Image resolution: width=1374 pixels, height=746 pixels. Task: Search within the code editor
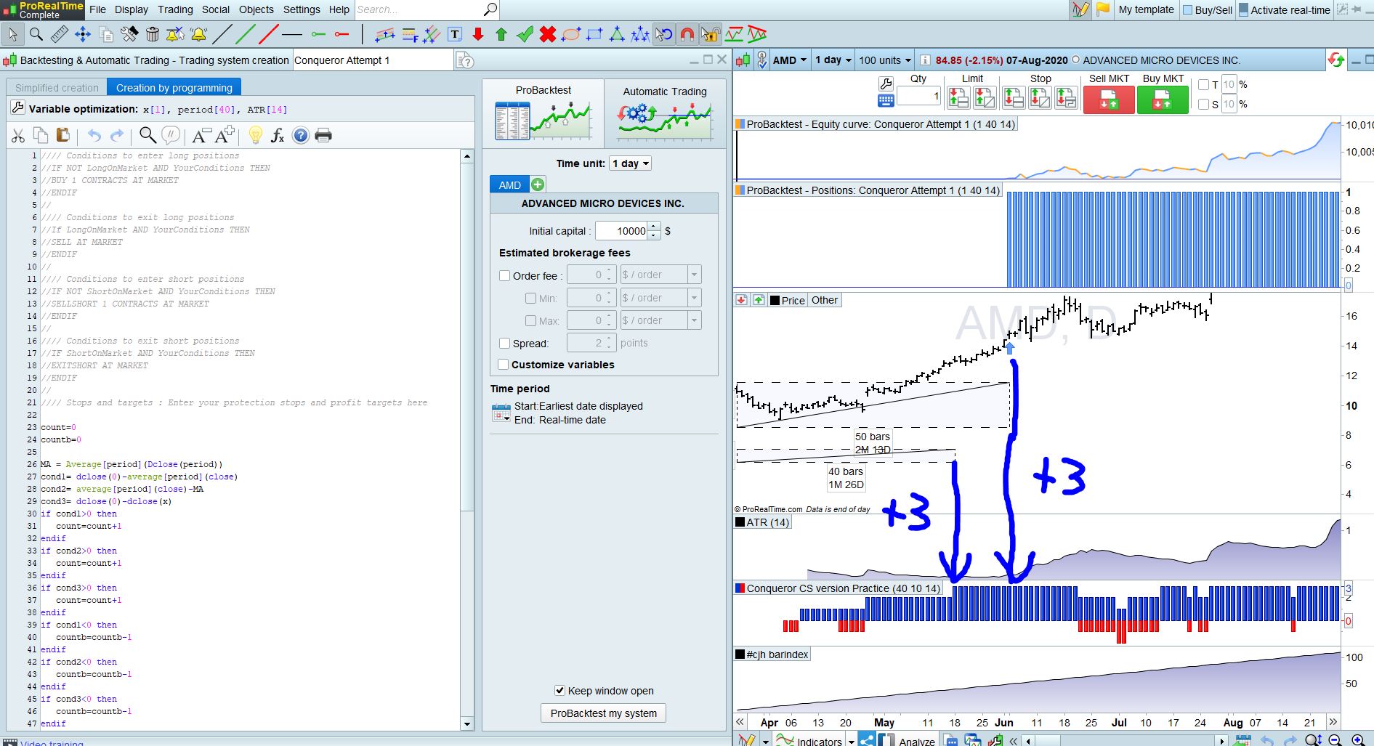coord(147,135)
